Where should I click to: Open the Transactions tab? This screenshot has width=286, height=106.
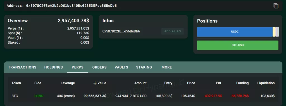click(22, 67)
